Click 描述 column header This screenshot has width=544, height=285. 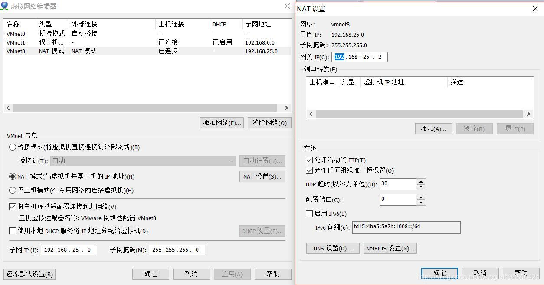457,82
